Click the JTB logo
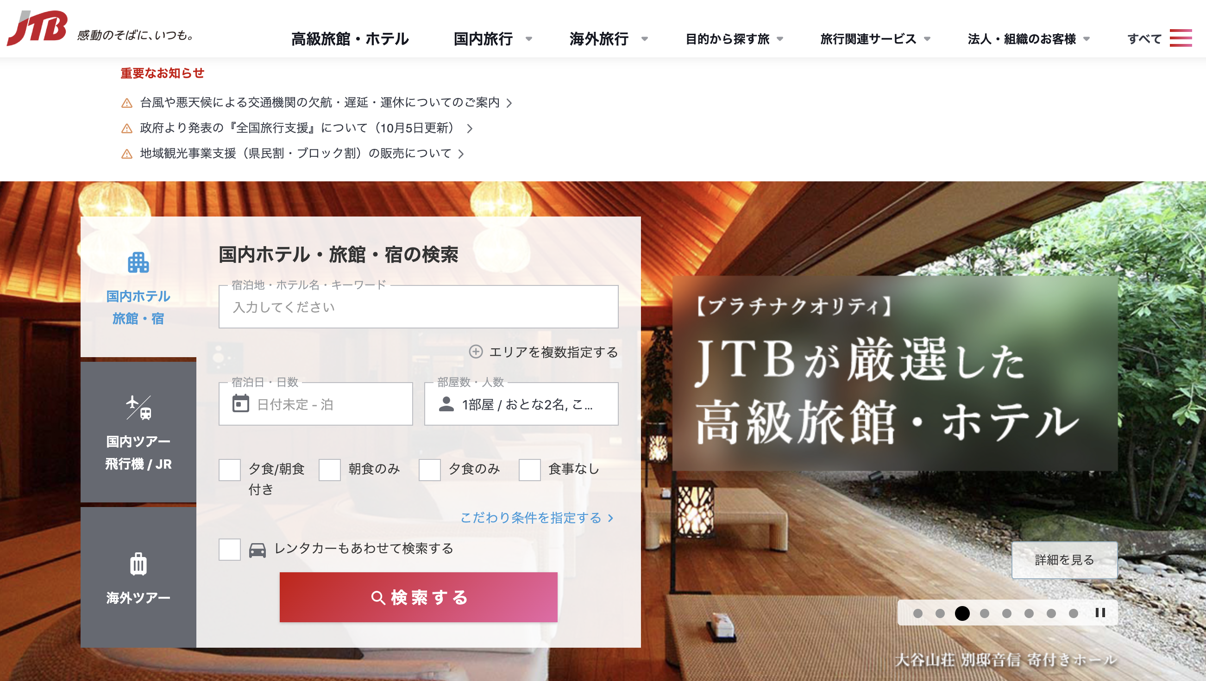Viewport: 1206px width, 681px height. point(38,28)
